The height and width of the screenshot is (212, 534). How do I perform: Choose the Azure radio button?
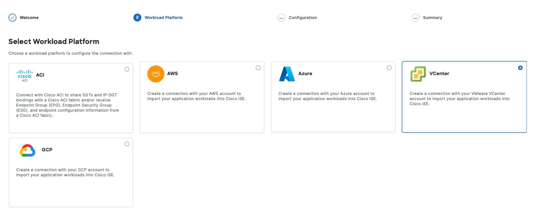click(389, 68)
